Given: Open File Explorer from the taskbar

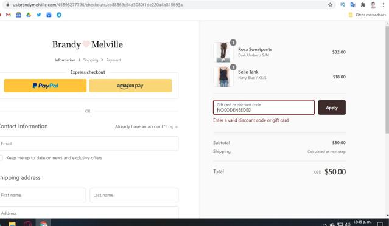Looking at the screenshot, I should click(x=12, y=224).
